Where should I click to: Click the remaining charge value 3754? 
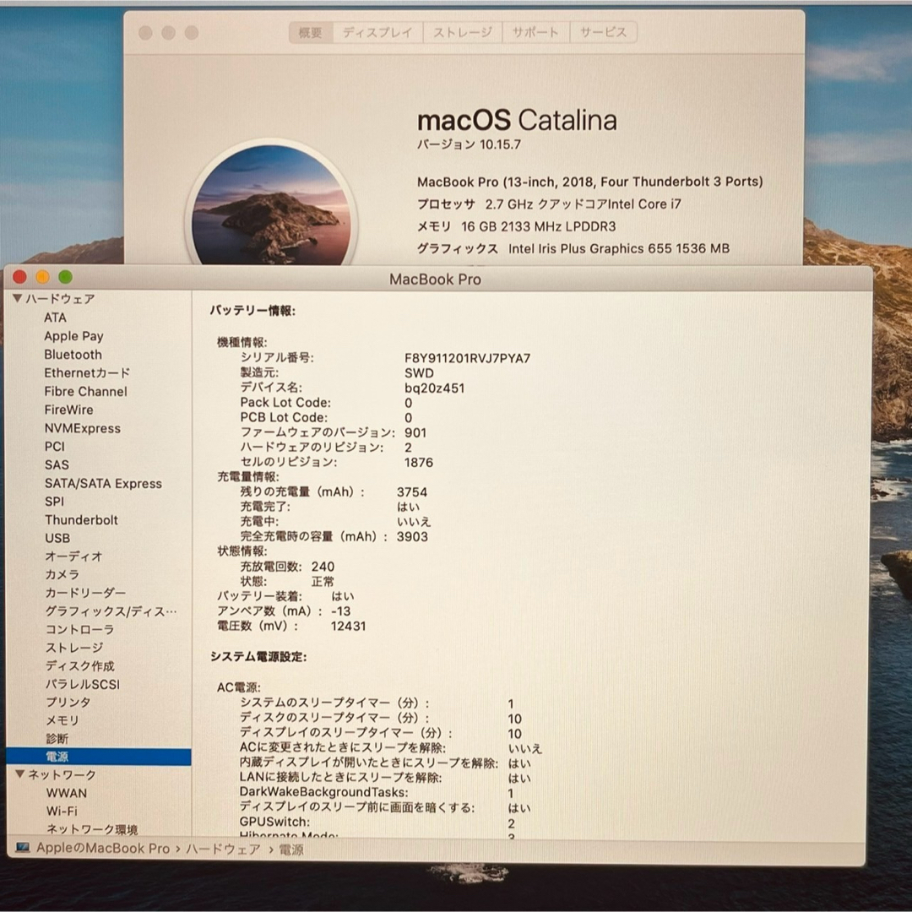[412, 492]
